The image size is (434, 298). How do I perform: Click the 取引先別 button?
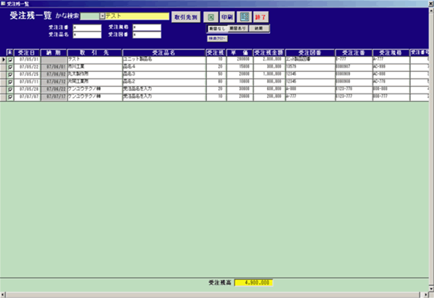[185, 16]
